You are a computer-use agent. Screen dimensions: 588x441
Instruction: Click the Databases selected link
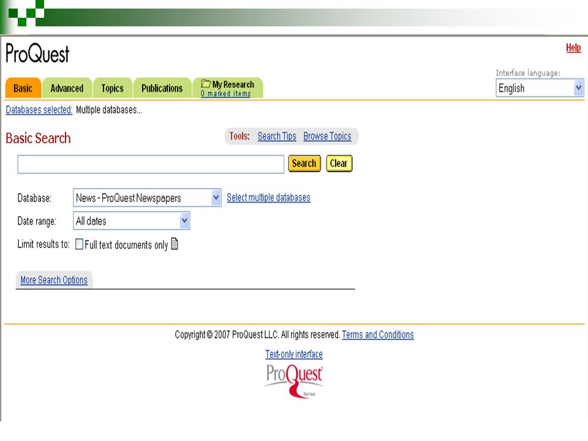point(39,110)
